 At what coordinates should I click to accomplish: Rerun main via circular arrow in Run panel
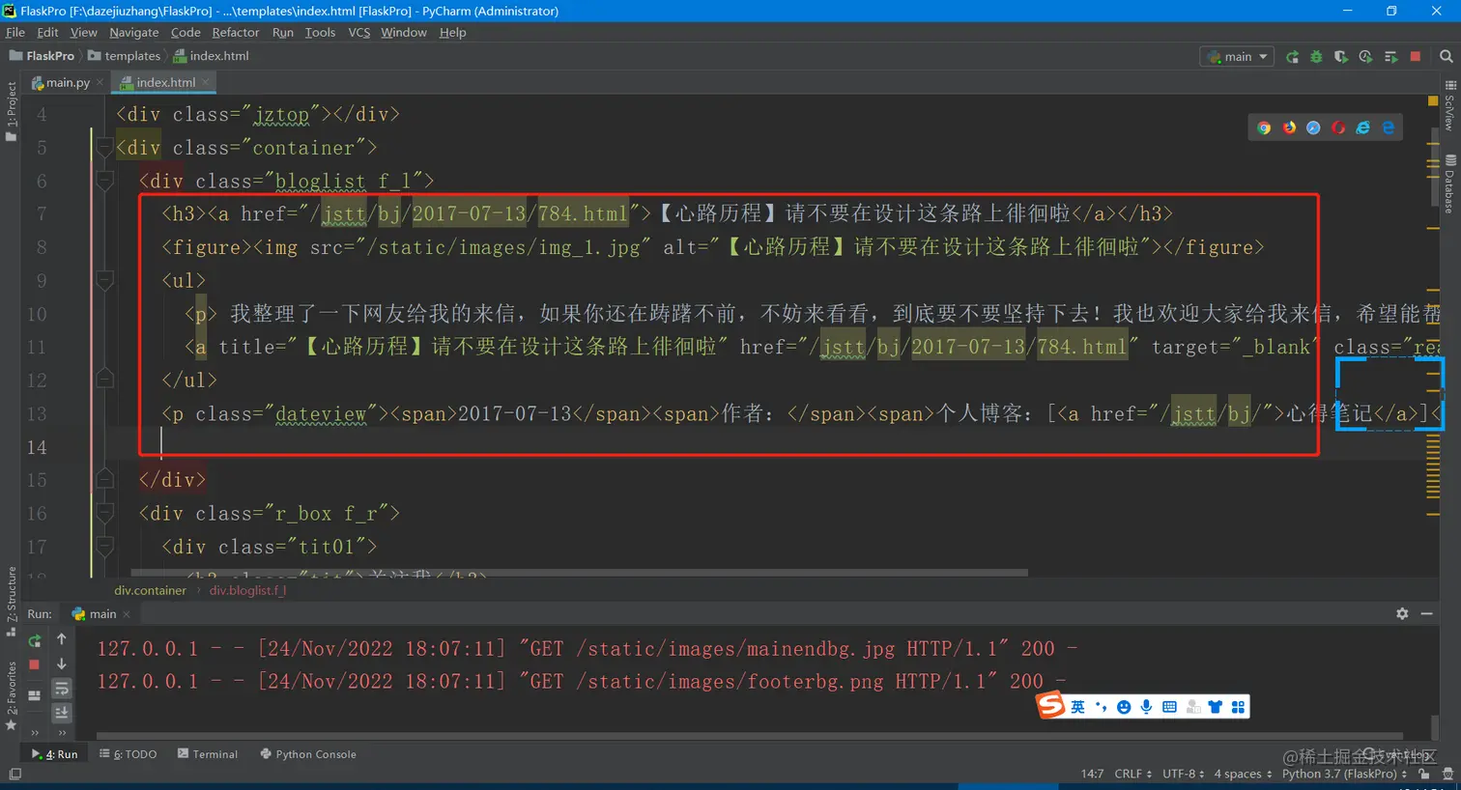[x=35, y=641]
